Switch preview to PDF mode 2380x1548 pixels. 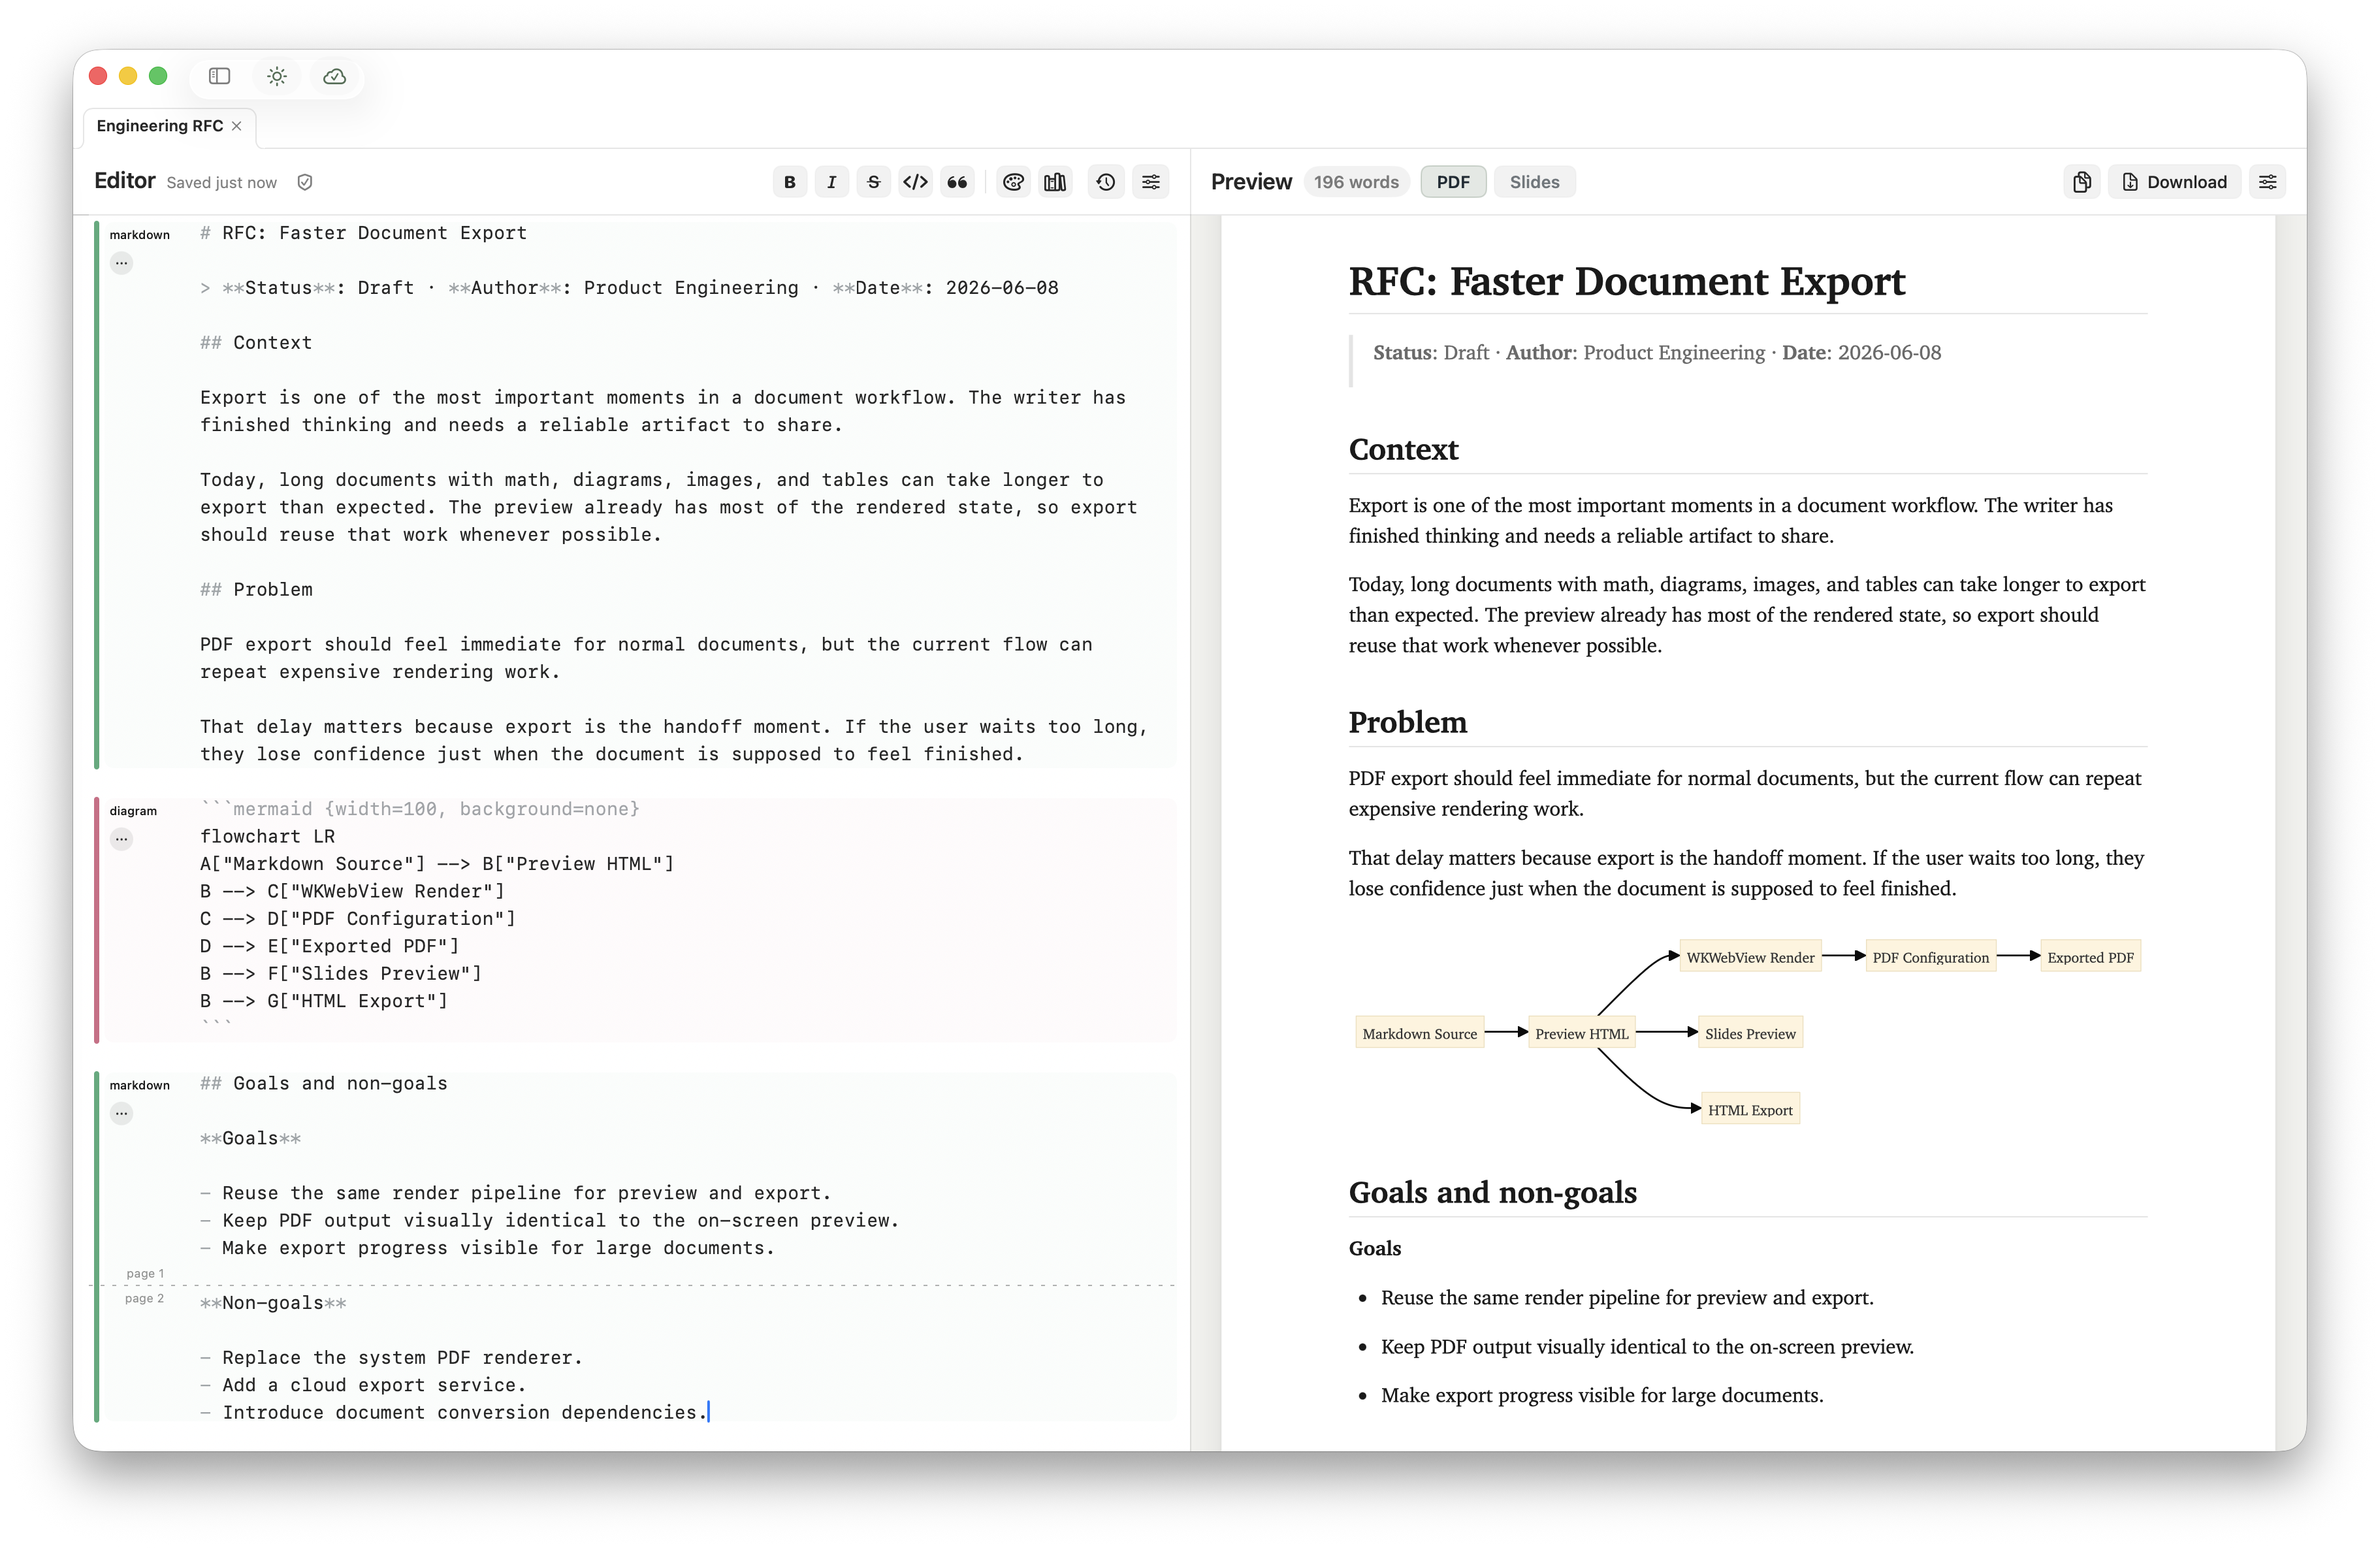coord(1453,182)
